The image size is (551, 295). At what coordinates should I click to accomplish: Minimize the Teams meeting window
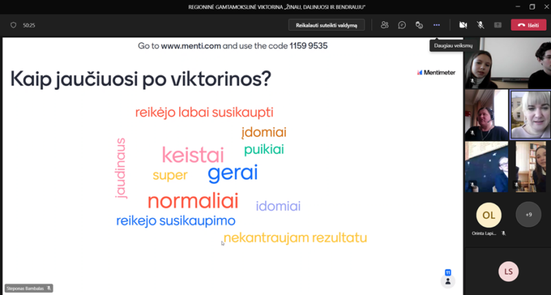point(518,7)
